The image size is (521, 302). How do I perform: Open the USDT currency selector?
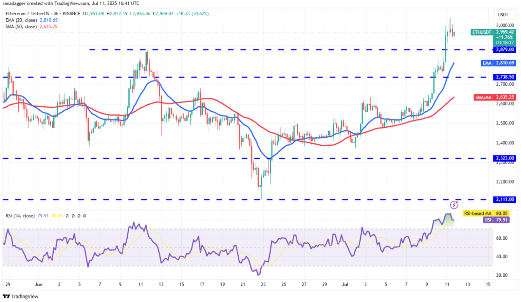505,15
